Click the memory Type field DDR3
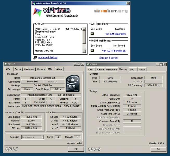This screenshot has height=156, width=170. 110,78
